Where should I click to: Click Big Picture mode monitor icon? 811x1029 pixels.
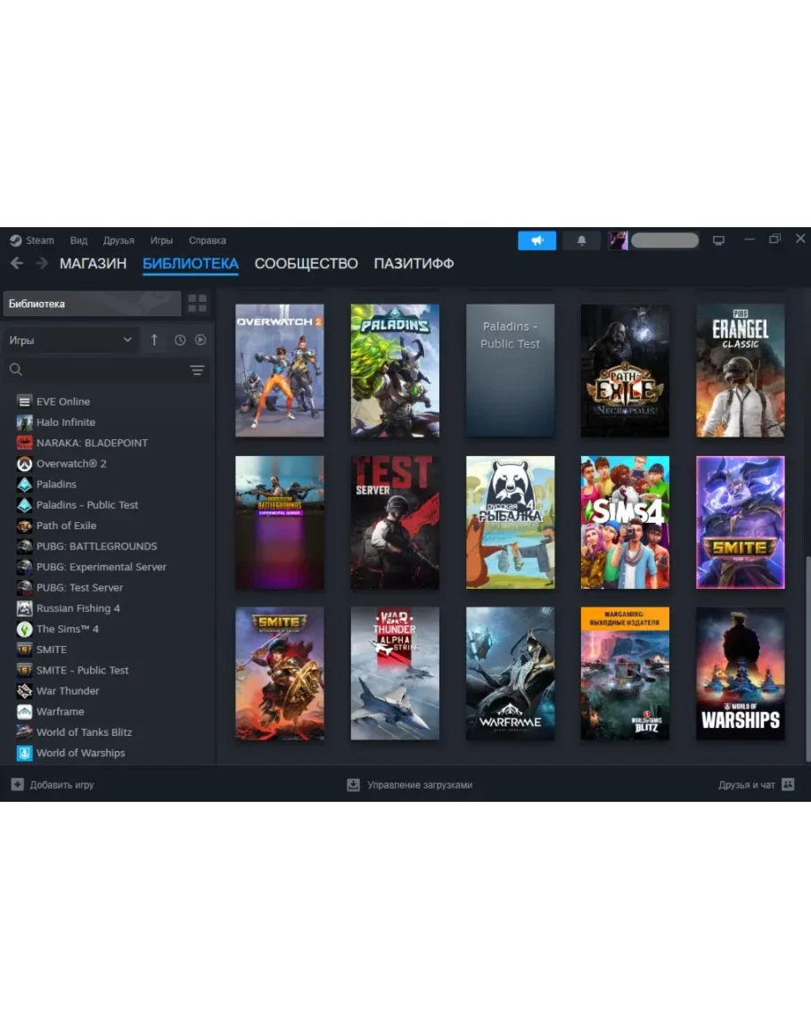point(718,241)
